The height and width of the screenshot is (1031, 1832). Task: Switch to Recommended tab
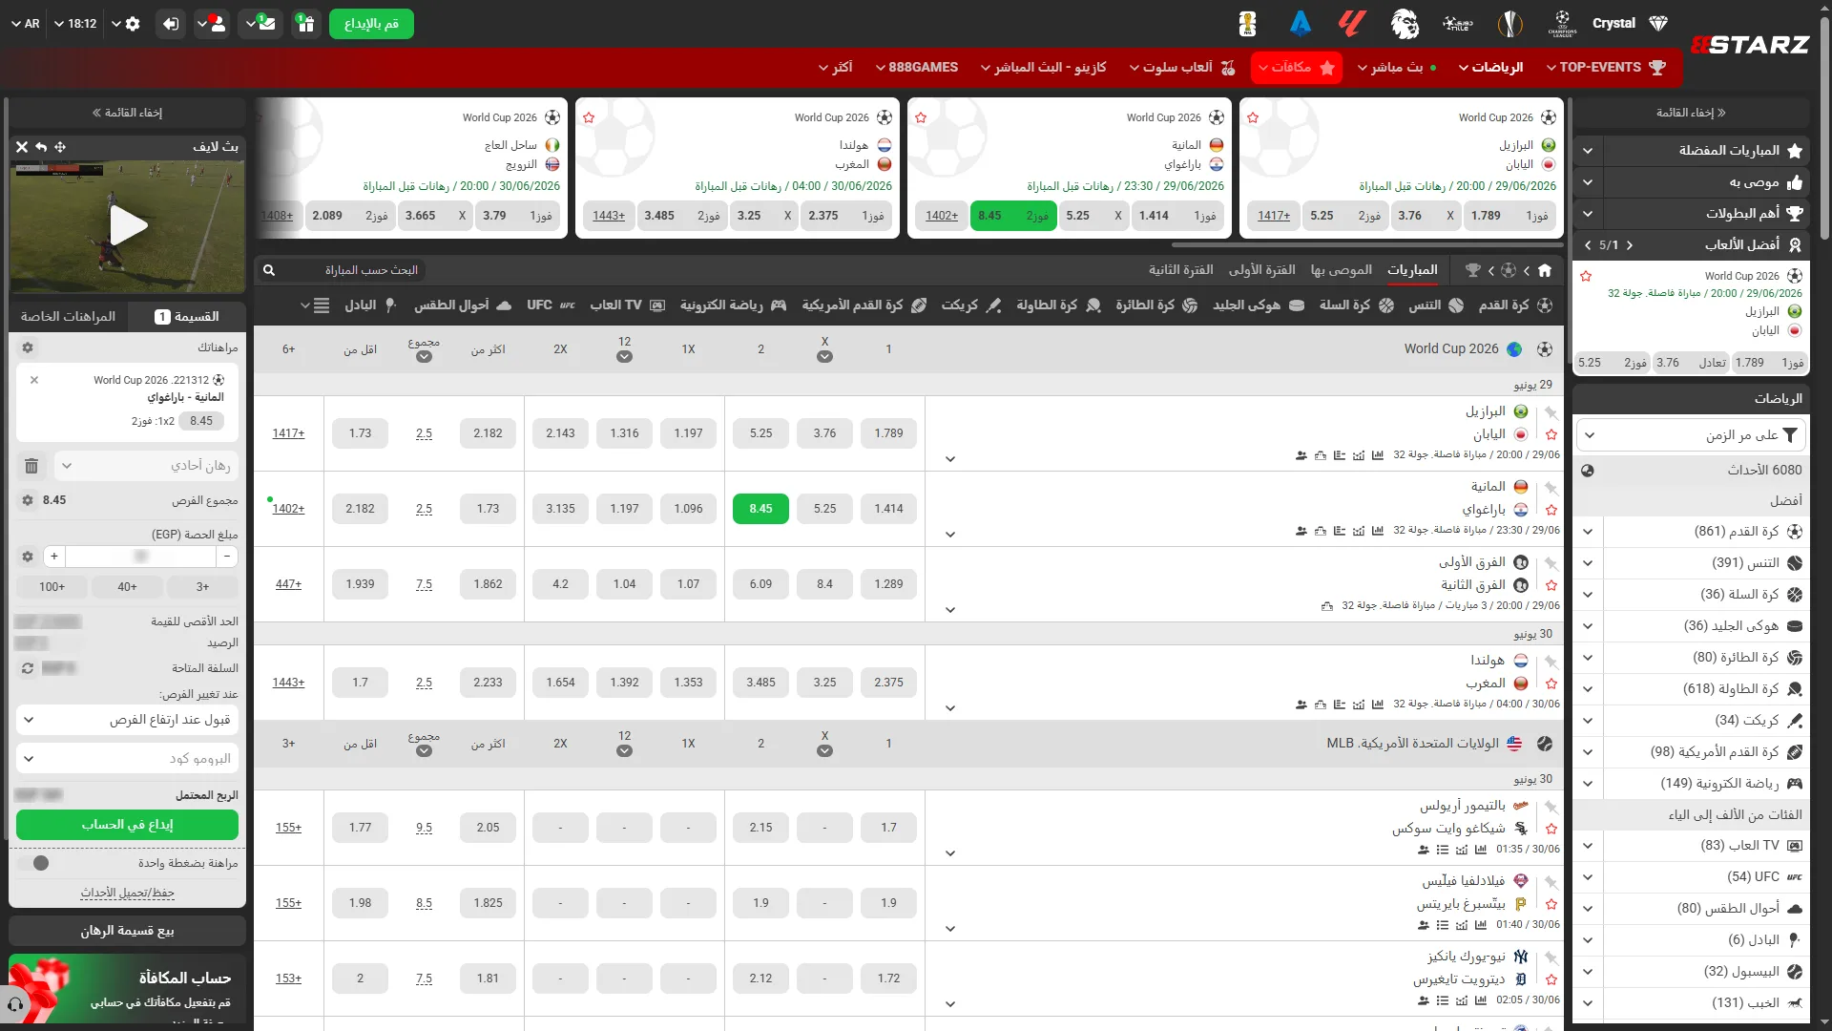click(x=1342, y=270)
